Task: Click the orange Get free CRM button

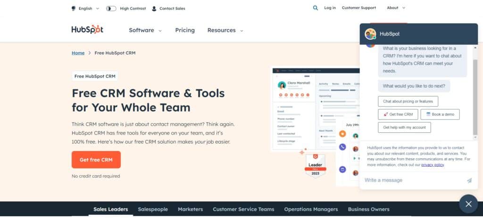Action: (x=96, y=160)
